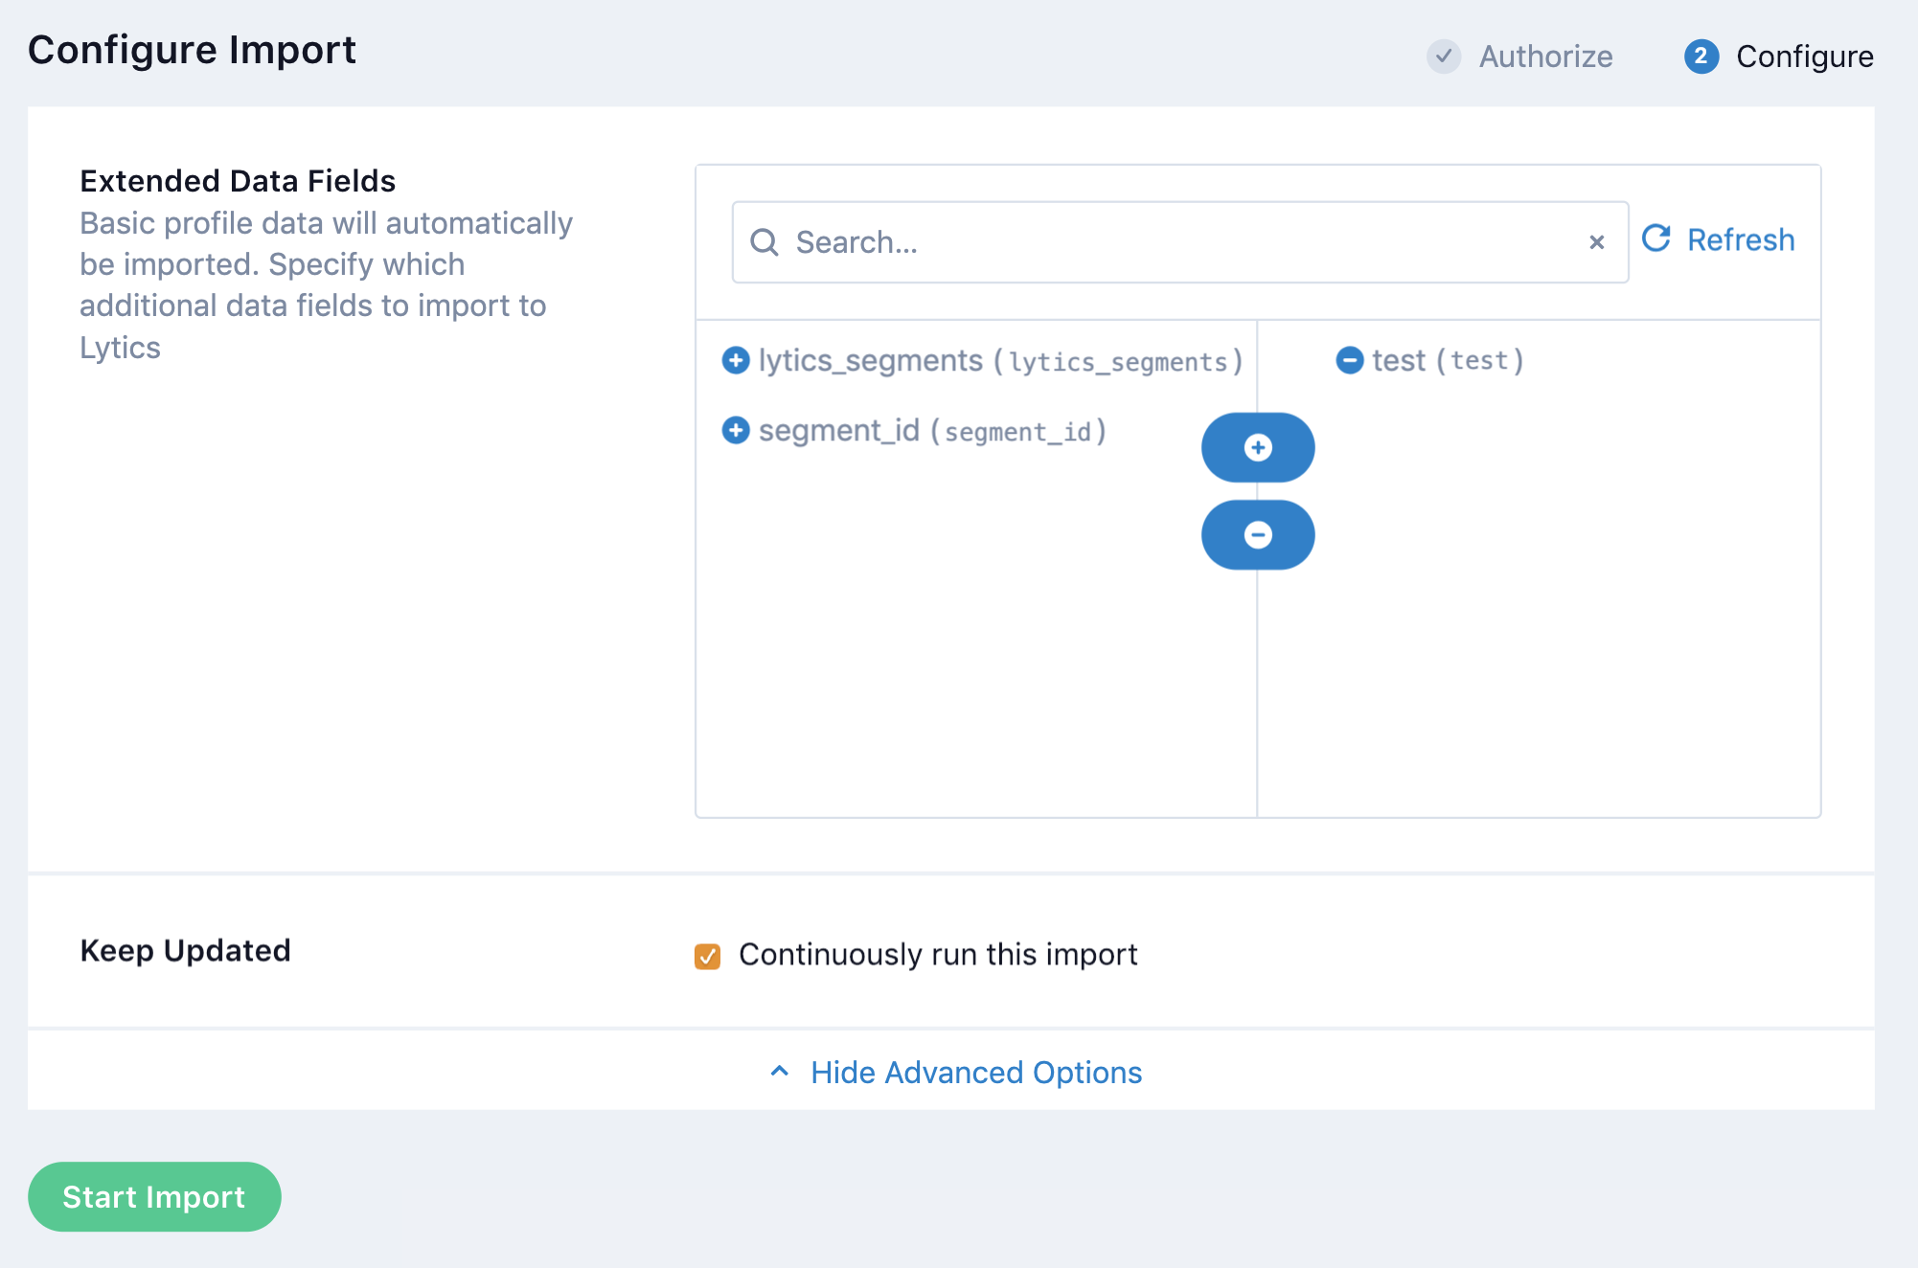The width and height of the screenshot is (1918, 1268).
Task: Click the chevron beside Hide Advanced Options
Action: [780, 1072]
